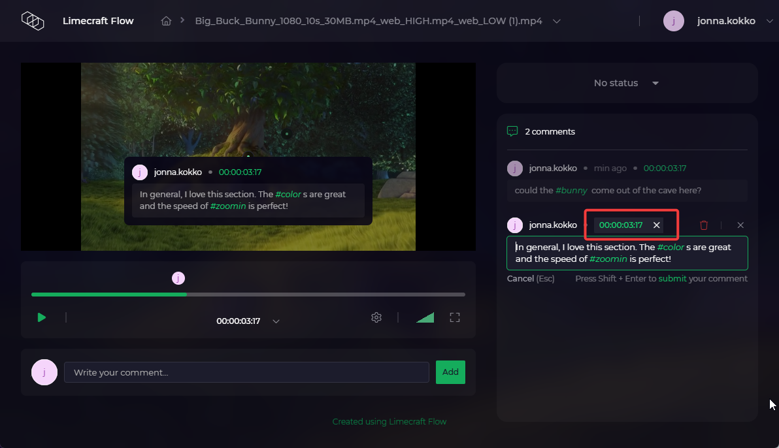Click the #color hashtag in the video overlay
The width and height of the screenshot is (779, 448).
coord(288,194)
